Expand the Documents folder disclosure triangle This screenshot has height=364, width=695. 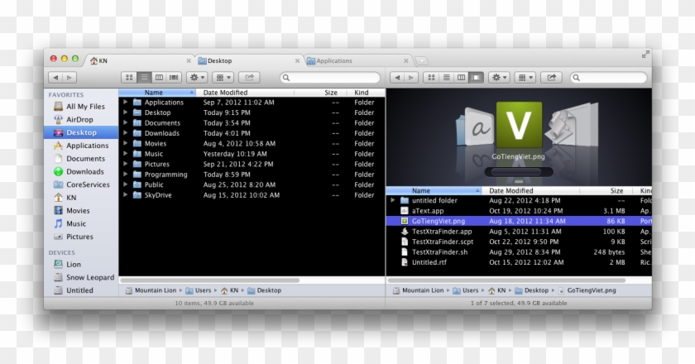[x=126, y=122]
